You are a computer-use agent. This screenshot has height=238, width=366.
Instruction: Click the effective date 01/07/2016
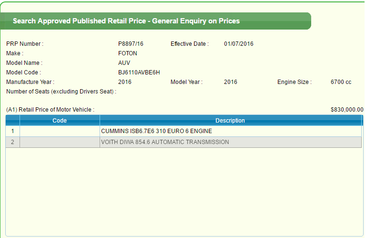pyautogui.click(x=238, y=44)
